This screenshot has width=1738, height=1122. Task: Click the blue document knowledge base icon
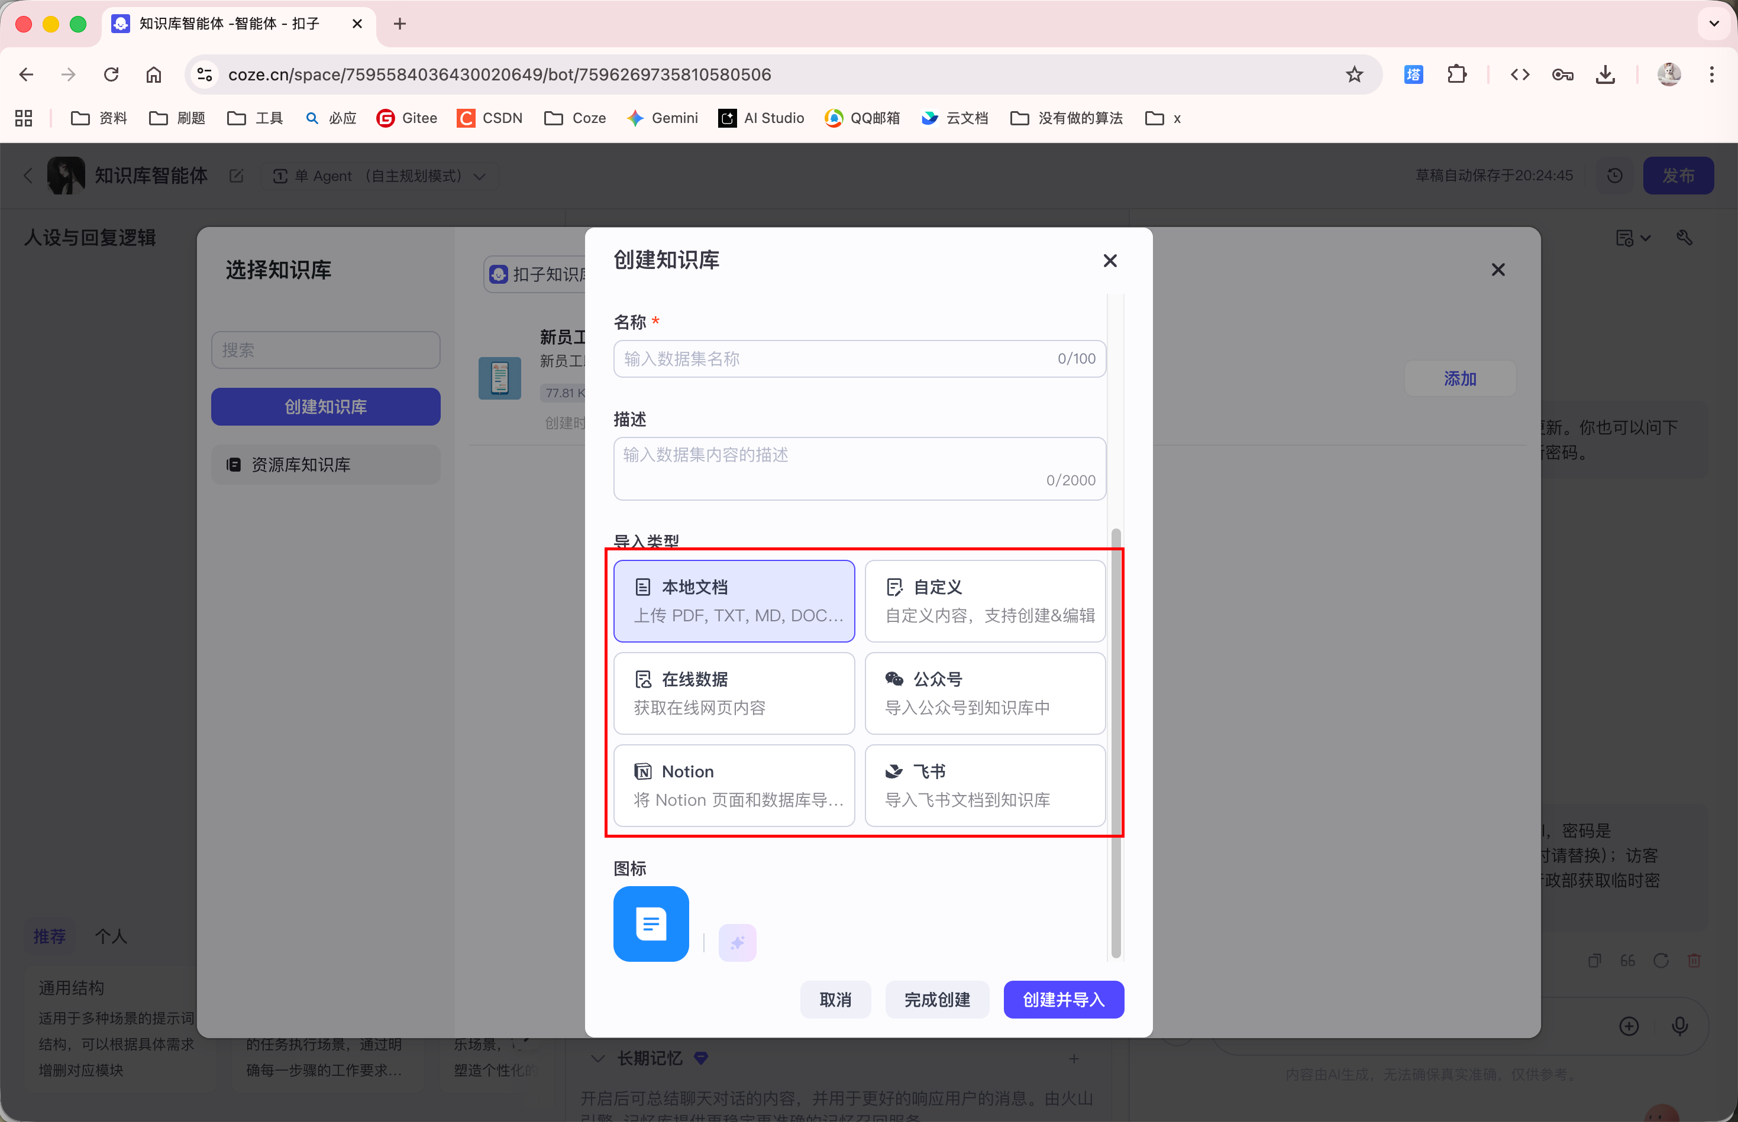[x=650, y=923]
